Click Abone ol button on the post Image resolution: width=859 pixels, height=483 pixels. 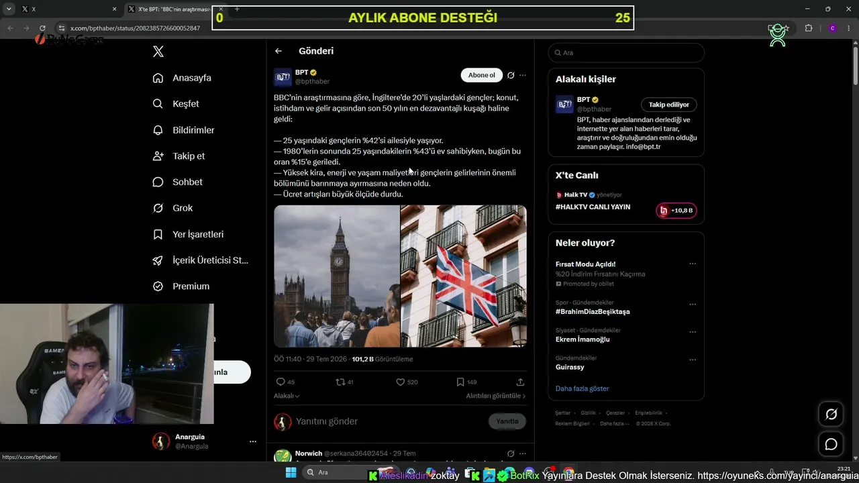(481, 75)
